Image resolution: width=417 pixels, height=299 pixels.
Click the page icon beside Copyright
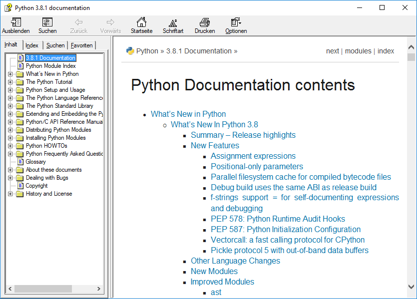point(20,186)
